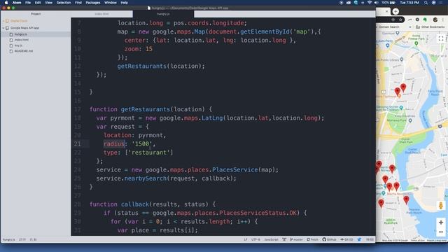Click the Bluetooth icon in menu bar

(363, 3)
